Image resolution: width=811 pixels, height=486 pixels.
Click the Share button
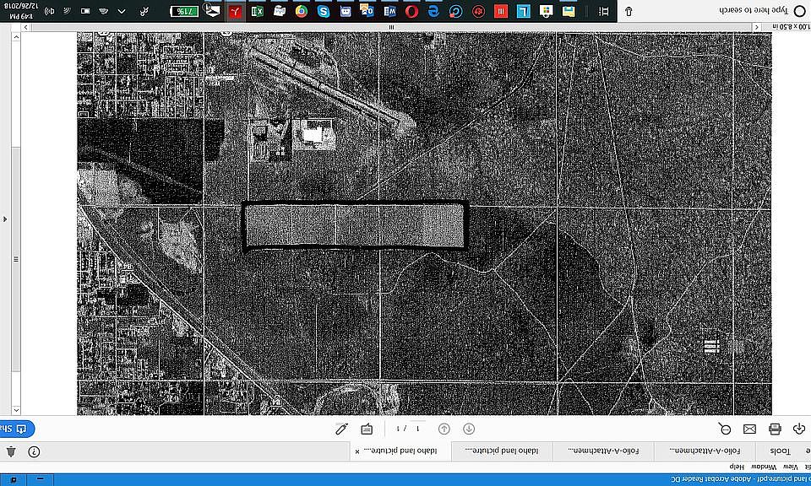coord(17,429)
